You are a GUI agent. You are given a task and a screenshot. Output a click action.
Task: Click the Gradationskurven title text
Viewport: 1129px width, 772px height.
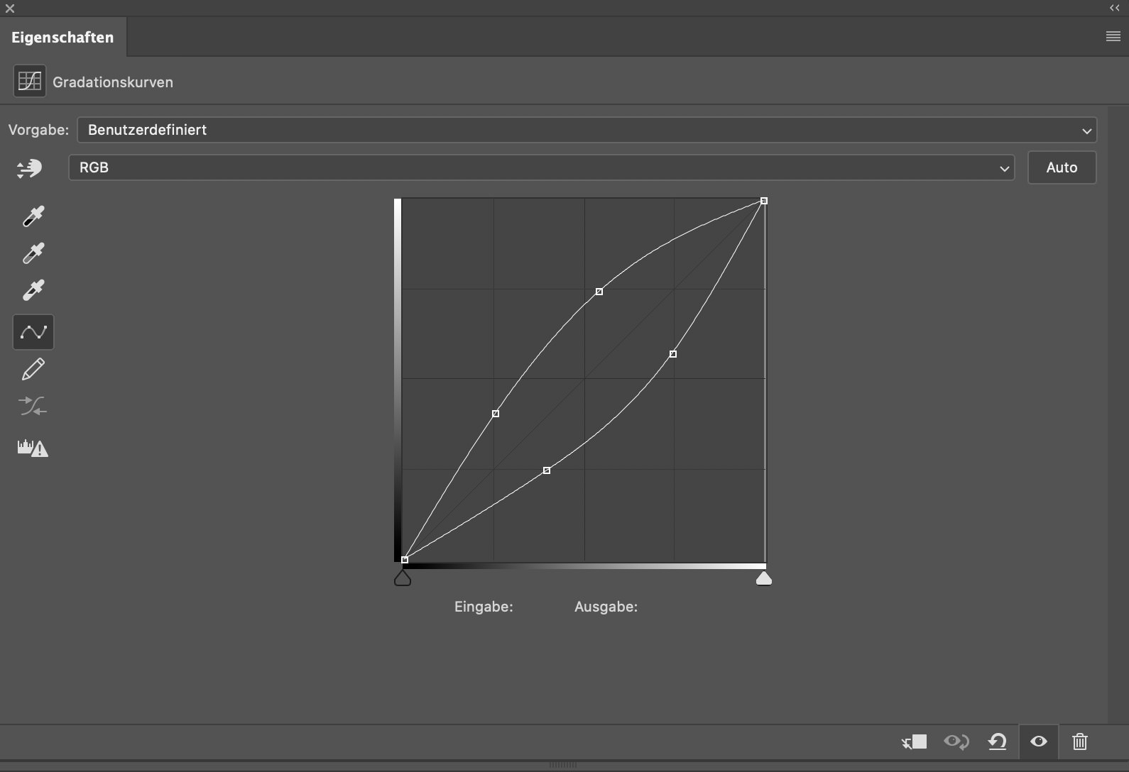(x=113, y=82)
